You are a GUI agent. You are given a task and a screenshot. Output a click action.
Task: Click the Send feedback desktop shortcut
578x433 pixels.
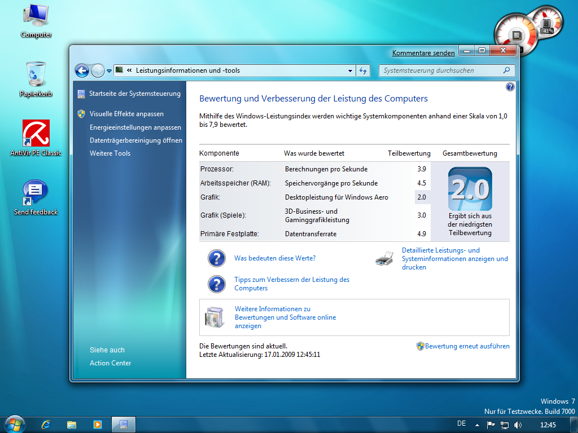36,193
